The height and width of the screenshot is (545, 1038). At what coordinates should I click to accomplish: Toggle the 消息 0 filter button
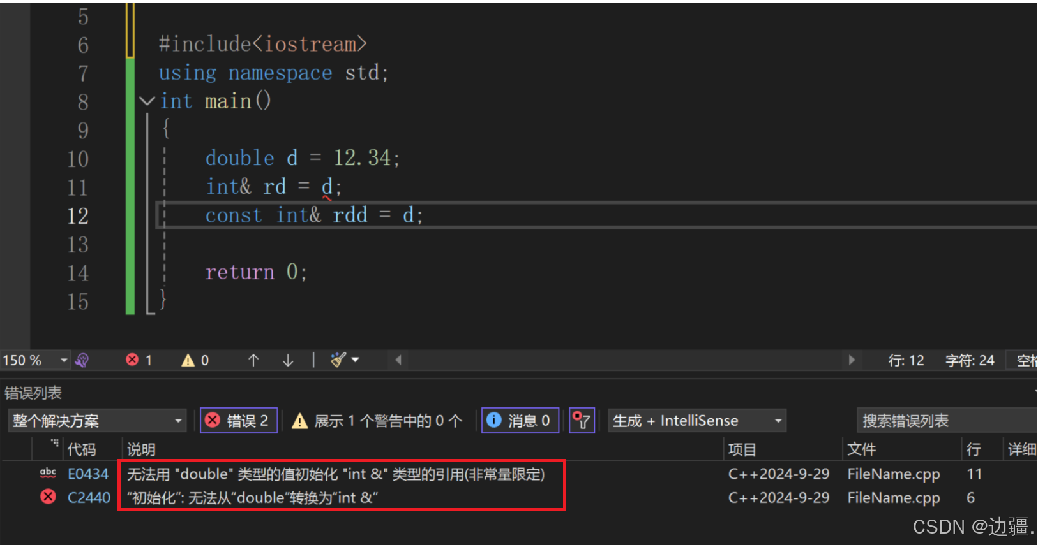pos(520,421)
